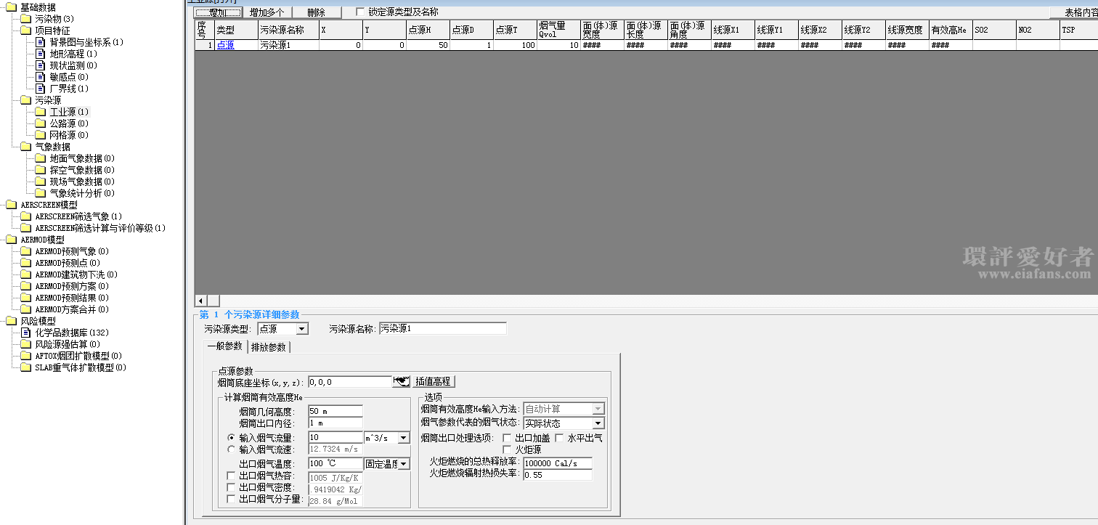Check the 出口加盖 option
This screenshot has width=1098, height=525.
[507, 438]
